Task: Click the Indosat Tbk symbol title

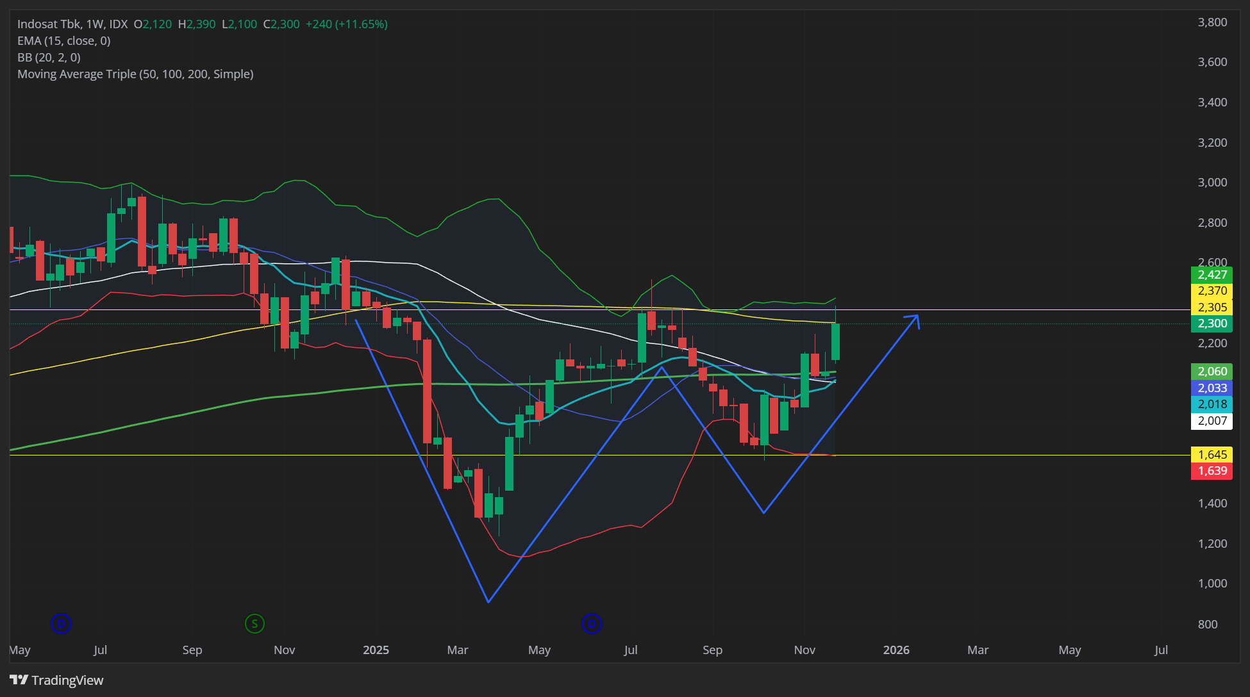Action: [49, 24]
